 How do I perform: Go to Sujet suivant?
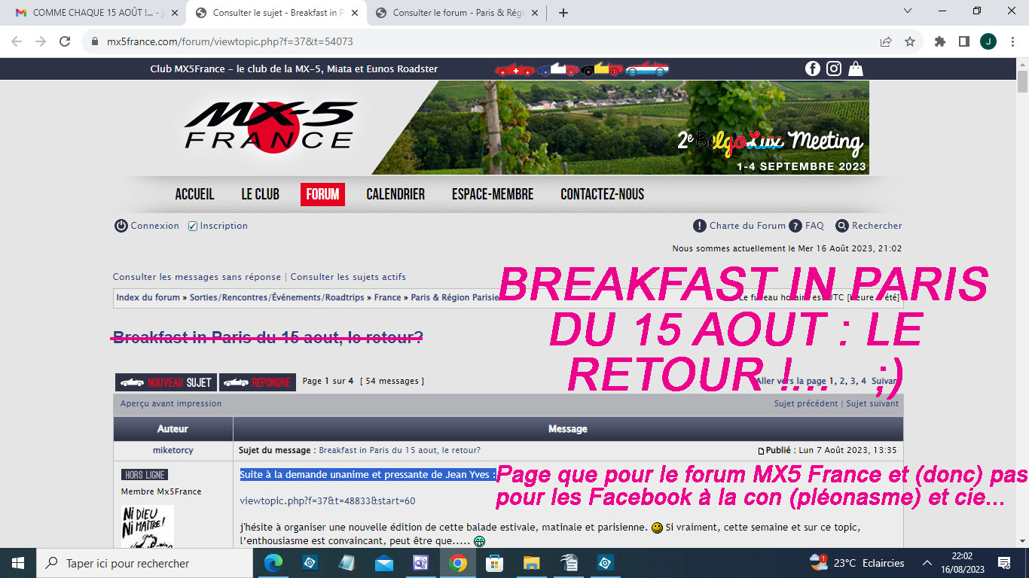pos(872,403)
